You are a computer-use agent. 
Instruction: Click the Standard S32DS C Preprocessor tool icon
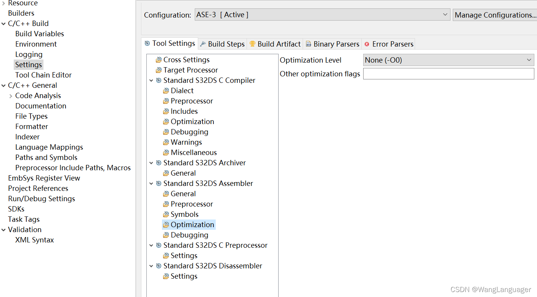(159, 245)
